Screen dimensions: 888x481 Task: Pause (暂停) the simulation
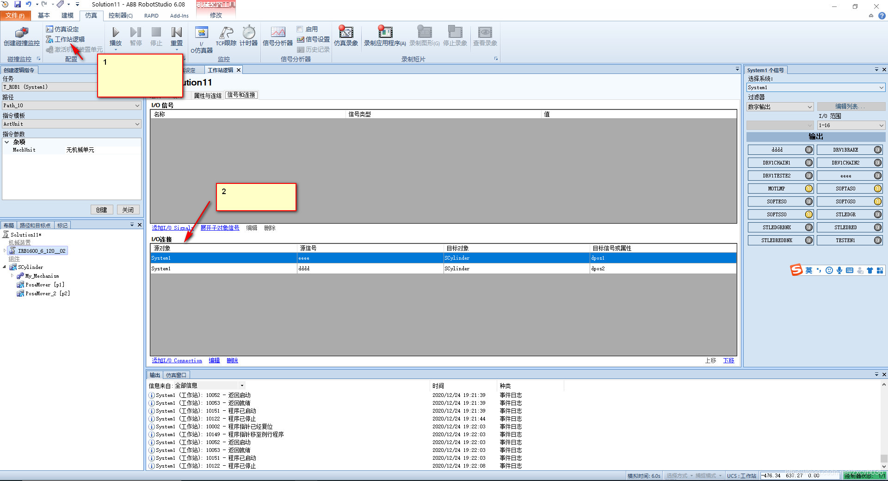136,37
